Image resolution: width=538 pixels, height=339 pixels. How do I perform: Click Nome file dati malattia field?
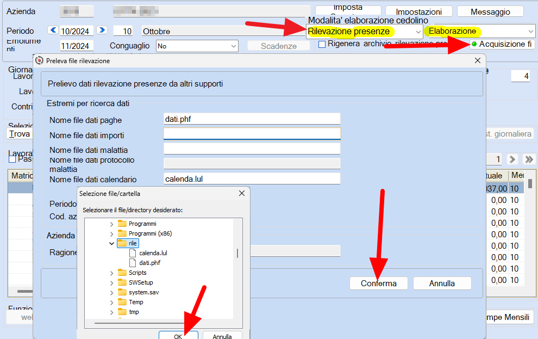point(252,149)
